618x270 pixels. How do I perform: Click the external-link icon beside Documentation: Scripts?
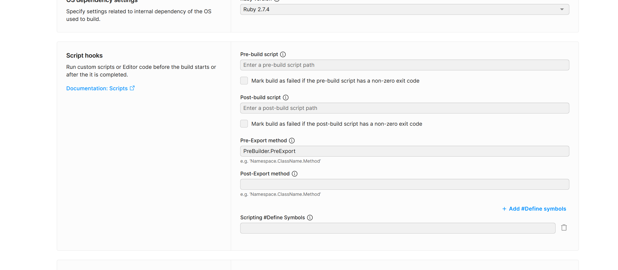pyautogui.click(x=132, y=88)
